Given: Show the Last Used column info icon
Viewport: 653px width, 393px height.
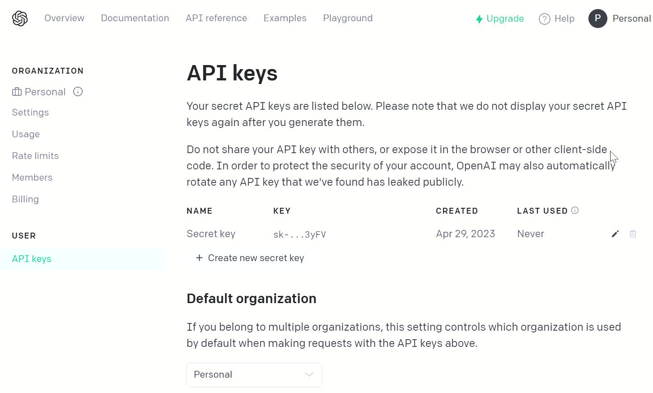Looking at the screenshot, I should (575, 211).
